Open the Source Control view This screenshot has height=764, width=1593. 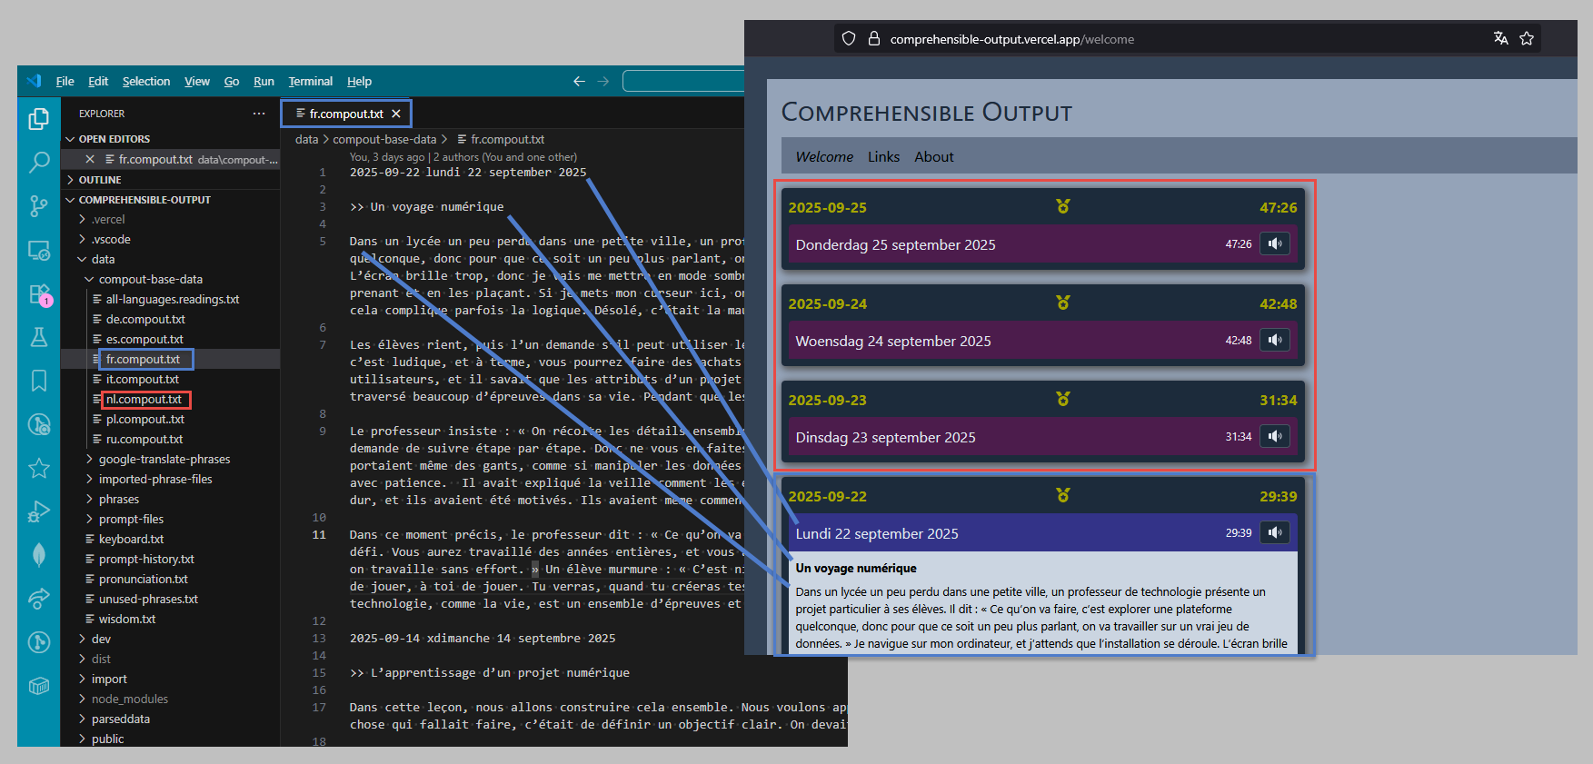38,206
